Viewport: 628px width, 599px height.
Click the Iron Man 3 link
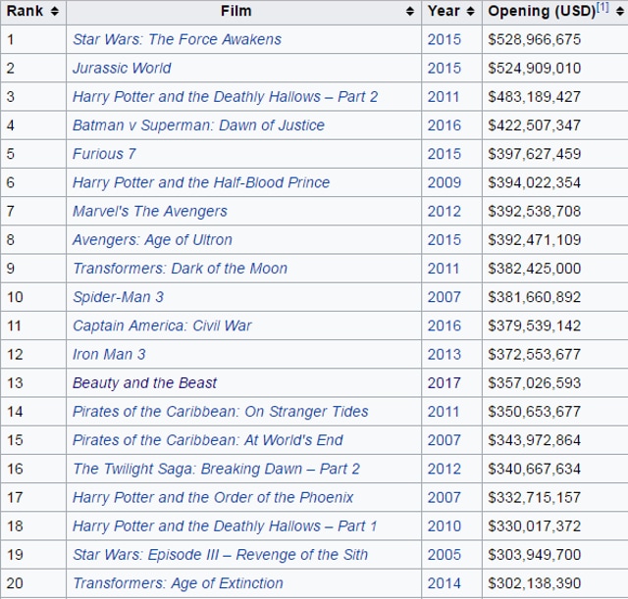coord(109,354)
